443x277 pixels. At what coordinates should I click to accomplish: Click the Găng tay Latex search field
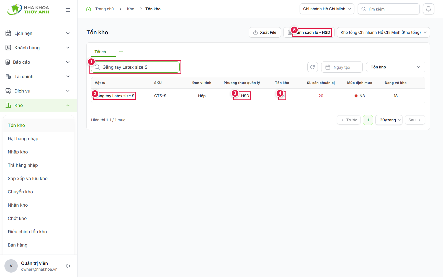pos(135,67)
